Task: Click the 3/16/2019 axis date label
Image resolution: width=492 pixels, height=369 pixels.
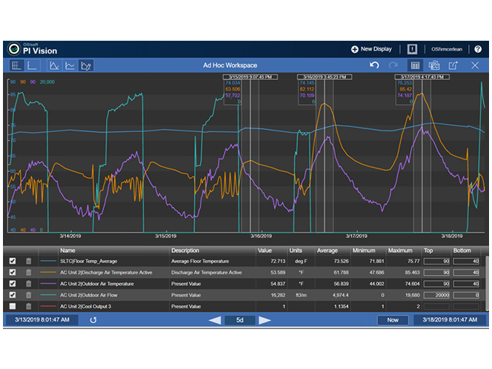Action: coord(261,236)
